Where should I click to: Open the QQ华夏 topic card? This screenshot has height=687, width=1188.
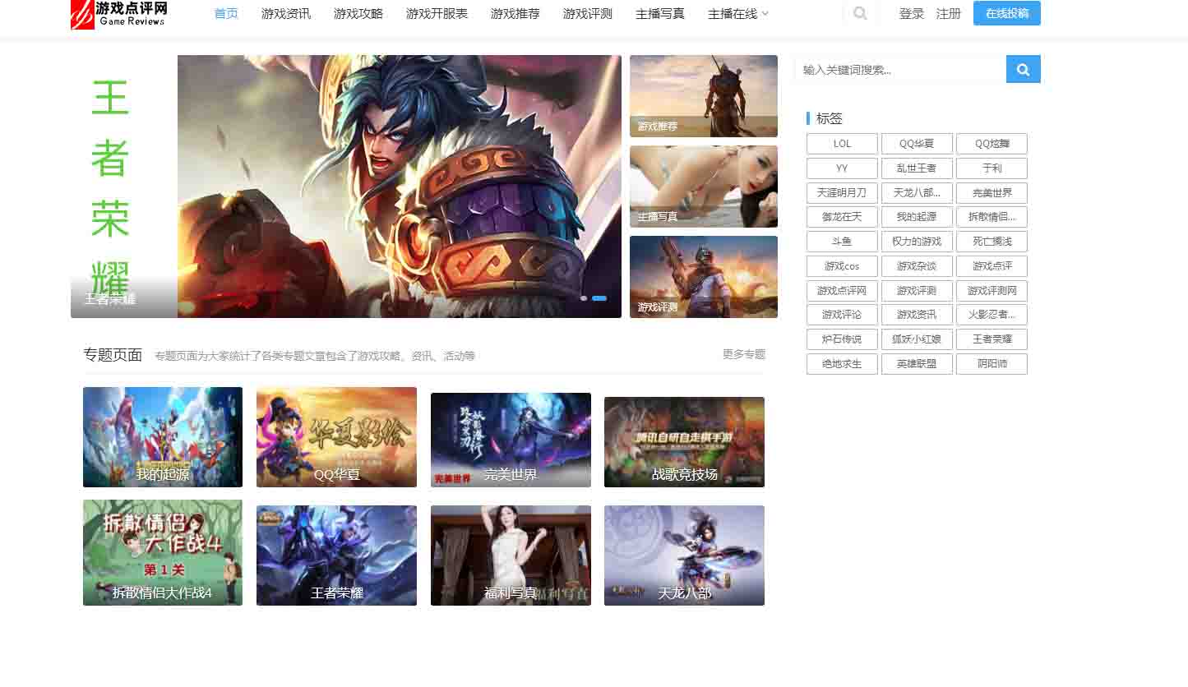pos(336,437)
